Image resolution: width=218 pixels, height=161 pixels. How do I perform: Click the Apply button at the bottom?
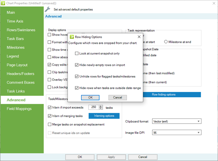pyautogui.click(x=111, y=157)
